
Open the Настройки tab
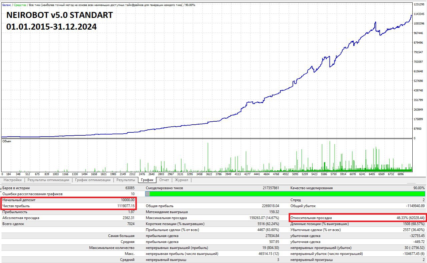click(13, 180)
